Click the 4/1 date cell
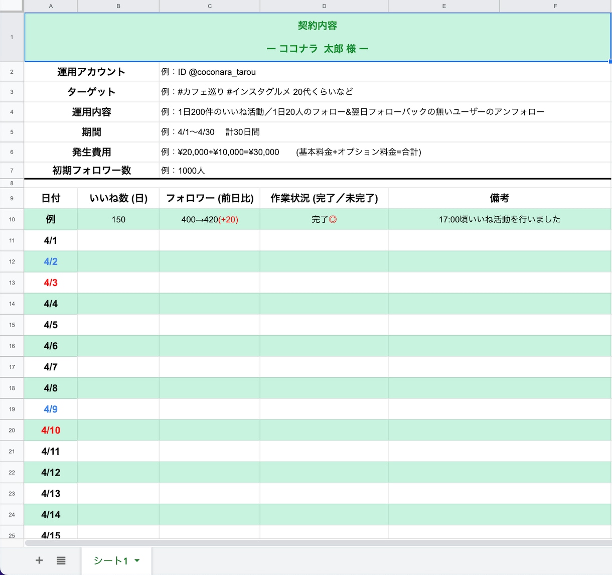This screenshot has width=612, height=575. point(51,240)
